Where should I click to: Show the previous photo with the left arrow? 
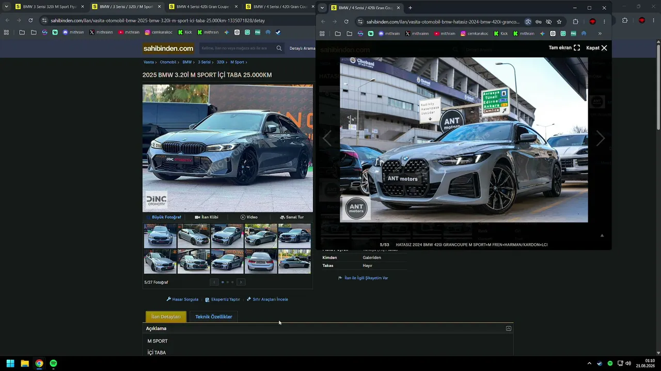pos(327,139)
